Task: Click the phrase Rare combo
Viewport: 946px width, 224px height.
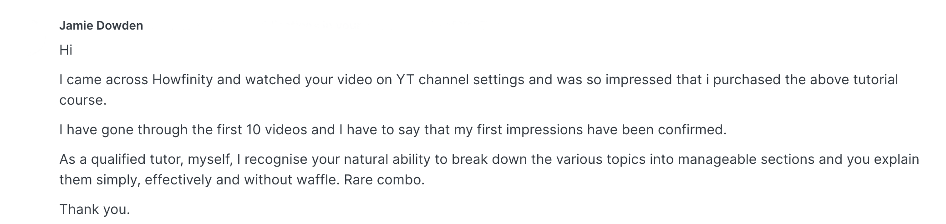Action: click(384, 180)
